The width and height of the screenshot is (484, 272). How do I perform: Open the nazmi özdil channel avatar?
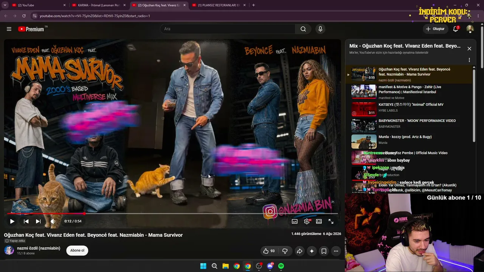click(x=9, y=250)
